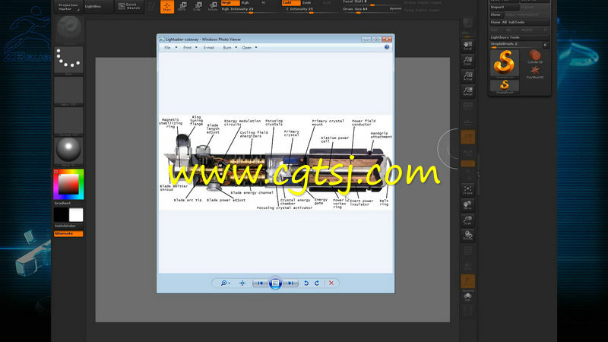
Task: Click the actual size button in Photo Viewer
Action: [242, 283]
